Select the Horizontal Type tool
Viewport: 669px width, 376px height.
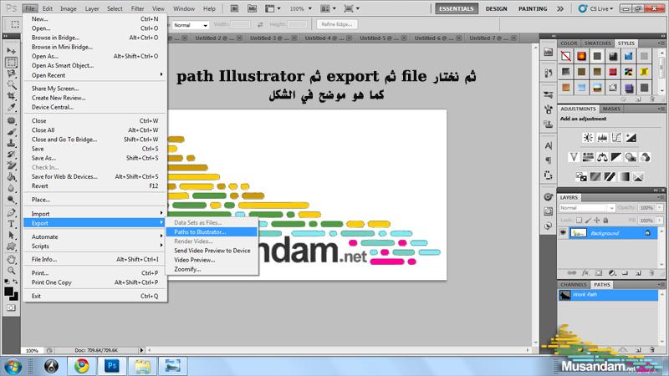(x=11, y=224)
